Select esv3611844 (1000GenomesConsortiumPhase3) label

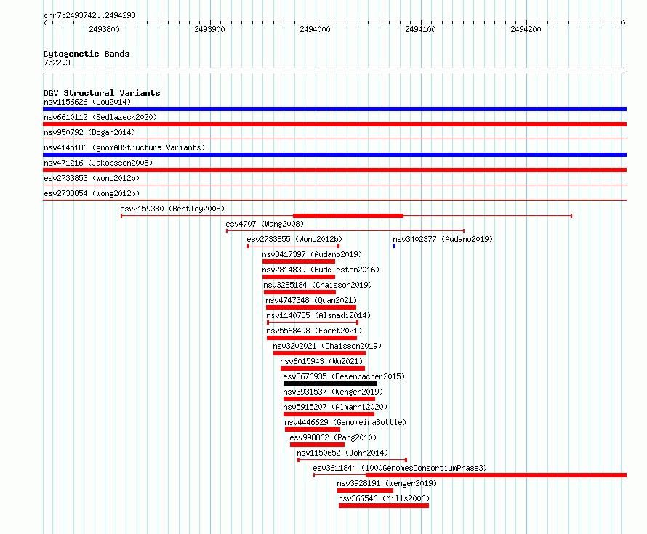pyautogui.click(x=400, y=468)
